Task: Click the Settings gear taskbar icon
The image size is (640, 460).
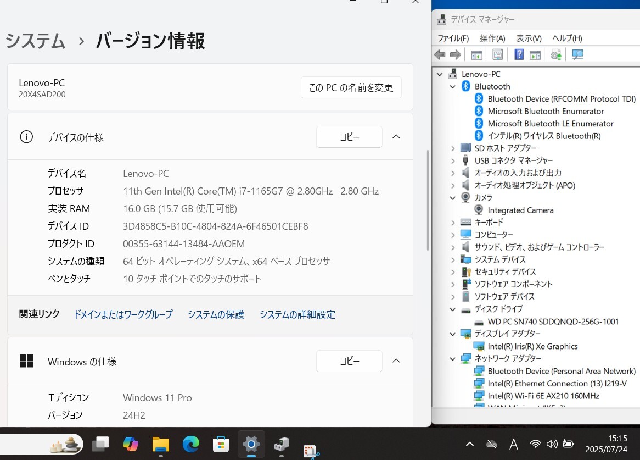Action: (x=251, y=444)
